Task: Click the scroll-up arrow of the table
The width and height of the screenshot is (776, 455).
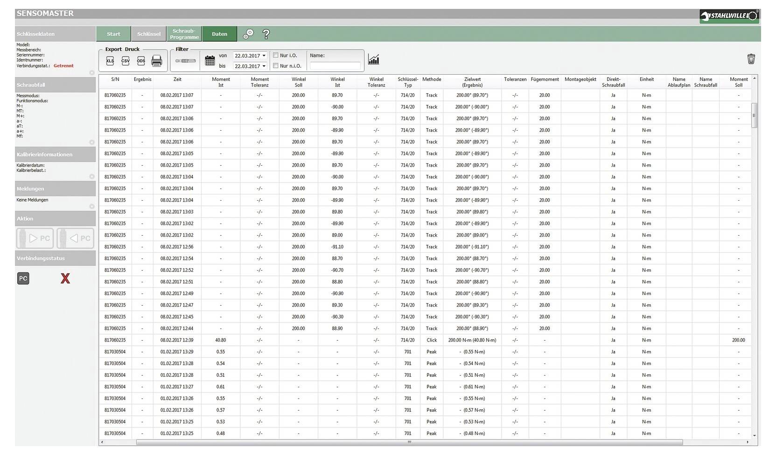Action: [754, 78]
